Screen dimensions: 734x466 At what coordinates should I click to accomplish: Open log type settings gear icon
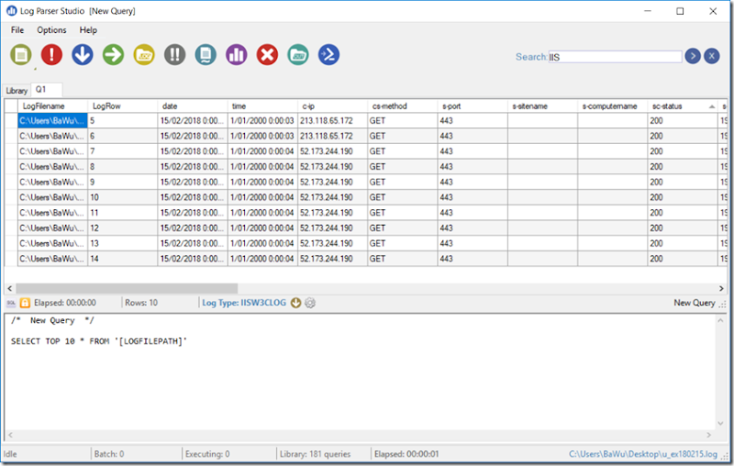[x=310, y=303]
